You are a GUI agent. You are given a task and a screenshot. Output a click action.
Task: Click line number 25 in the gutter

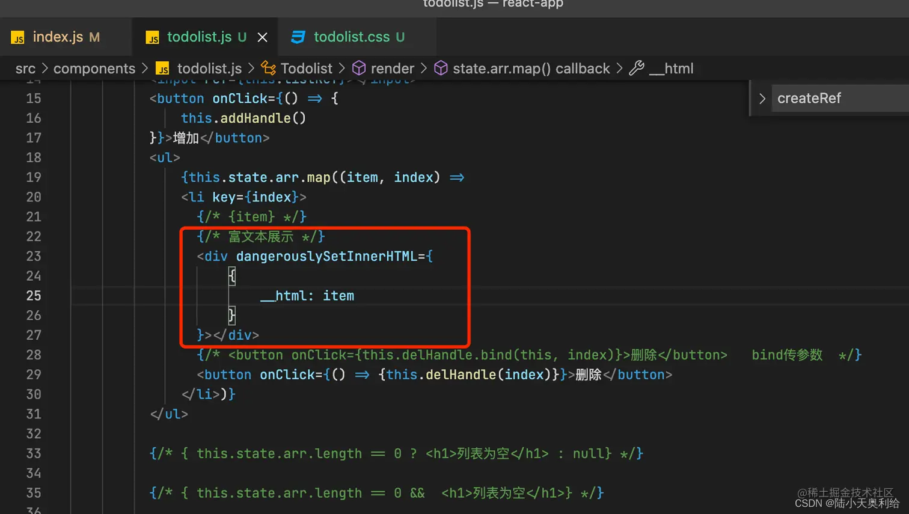34,296
